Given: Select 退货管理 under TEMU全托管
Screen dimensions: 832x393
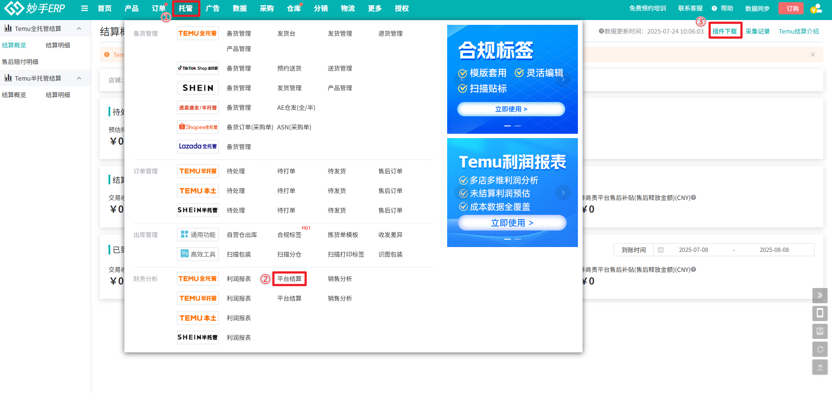Looking at the screenshot, I should [391, 34].
